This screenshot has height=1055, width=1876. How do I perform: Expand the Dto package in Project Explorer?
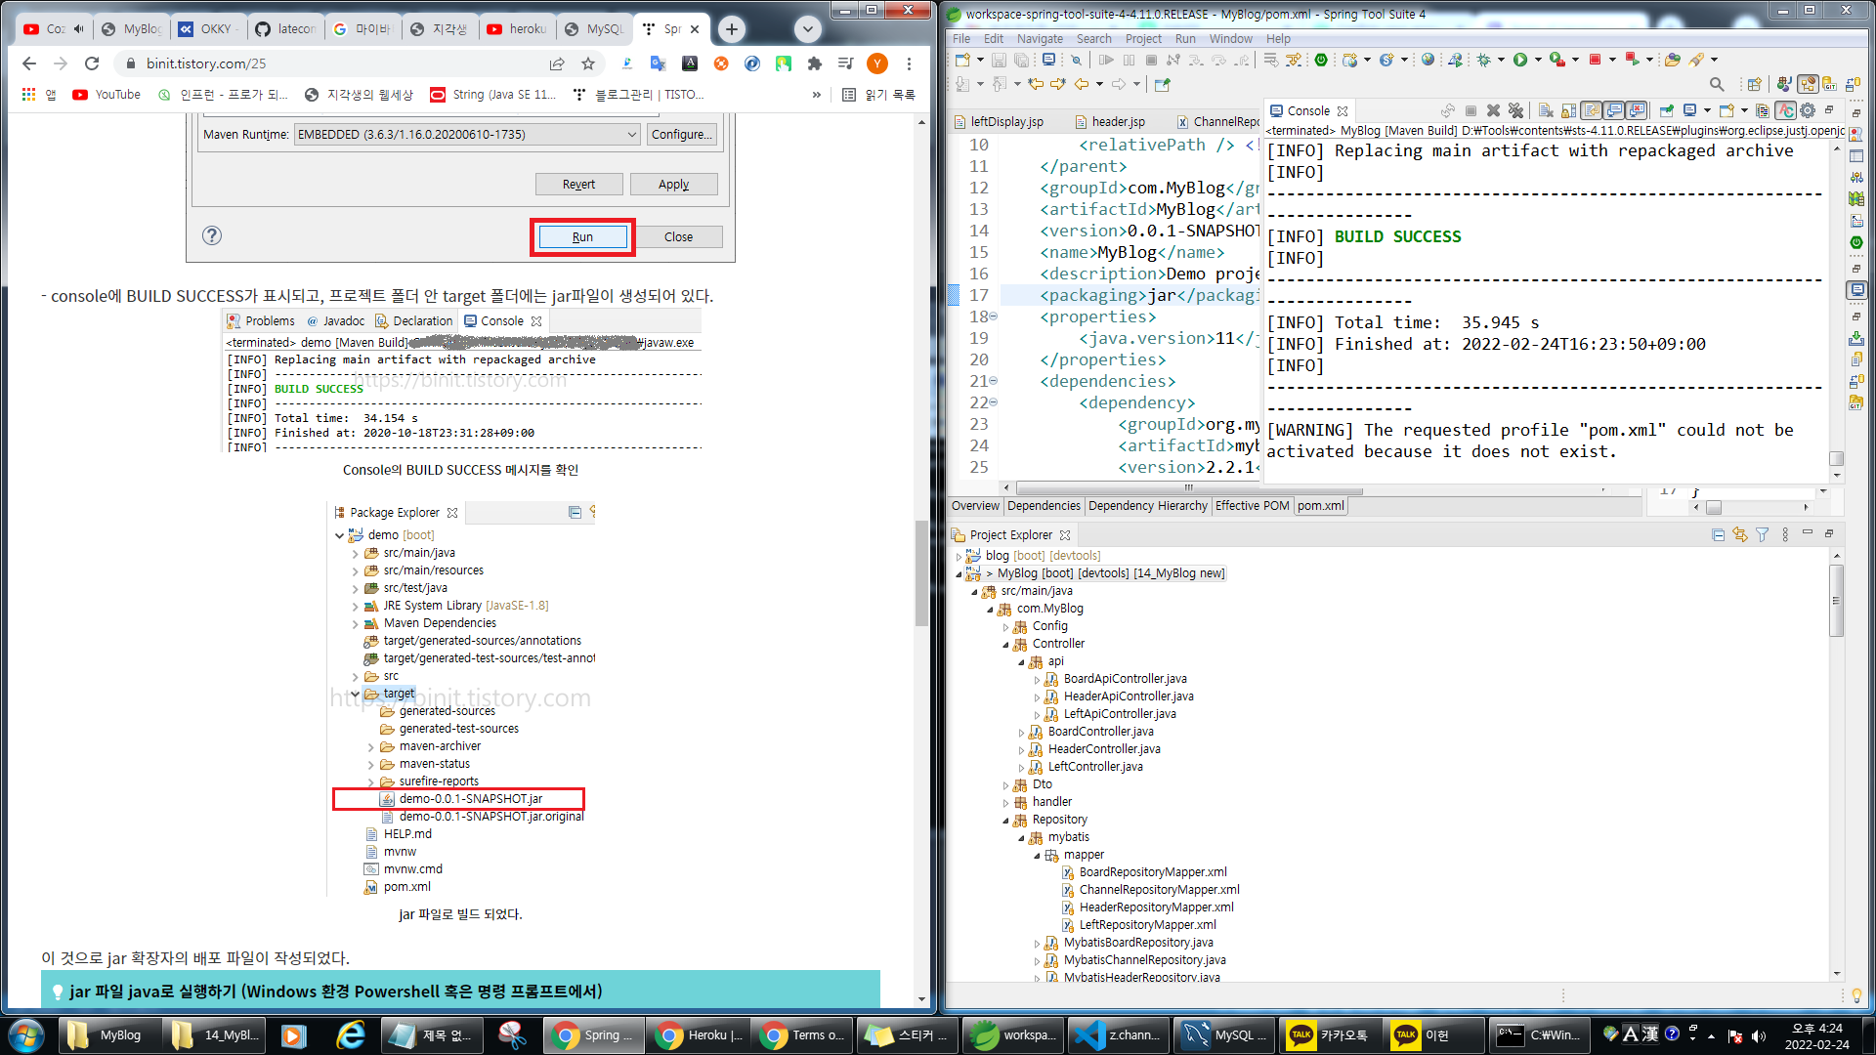(x=1006, y=785)
